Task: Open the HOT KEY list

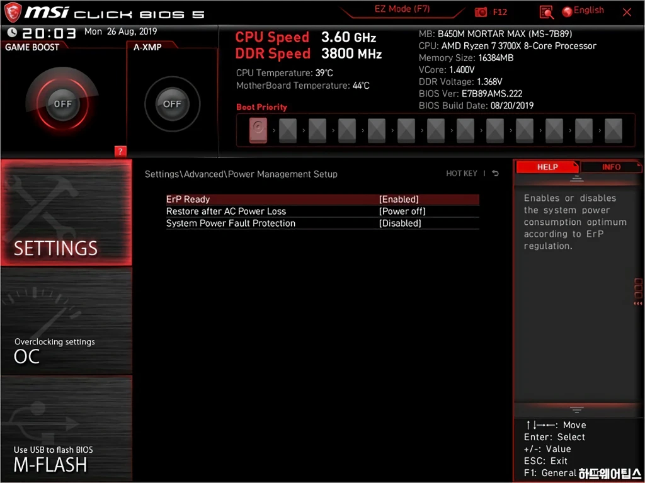Action: tap(462, 173)
